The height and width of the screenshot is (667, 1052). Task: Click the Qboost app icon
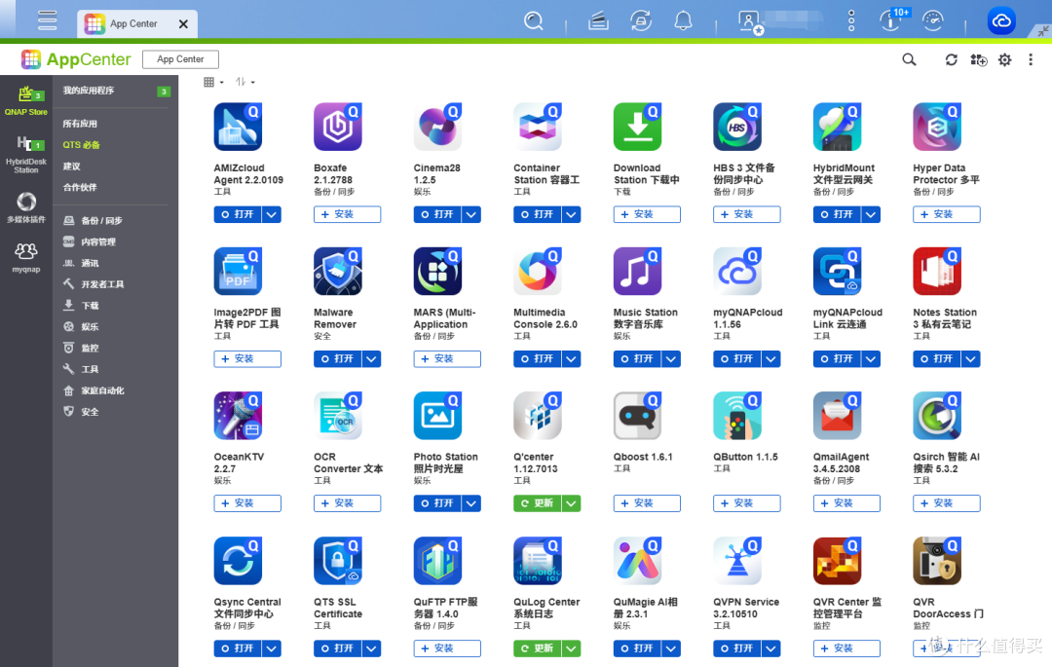(x=637, y=416)
